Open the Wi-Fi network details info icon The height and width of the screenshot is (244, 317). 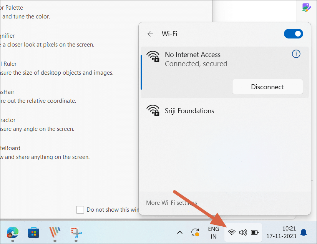296,54
